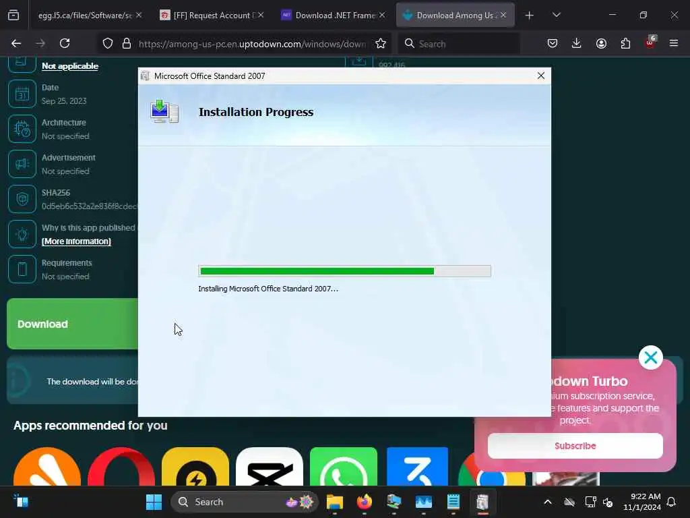The height and width of the screenshot is (518, 690).
Task: Open the (More information) link
Action: [x=76, y=241]
